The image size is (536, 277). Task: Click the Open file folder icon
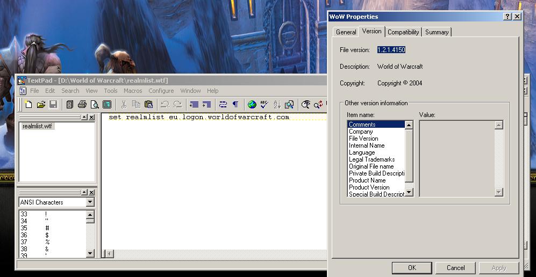(x=41, y=104)
